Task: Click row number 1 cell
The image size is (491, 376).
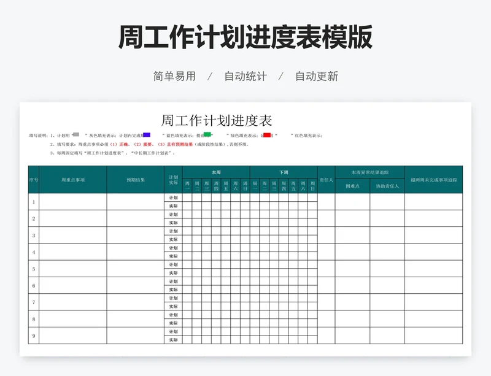Action: coord(34,202)
